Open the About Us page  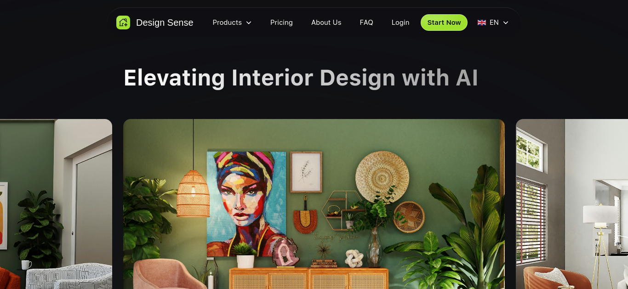click(x=326, y=23)
